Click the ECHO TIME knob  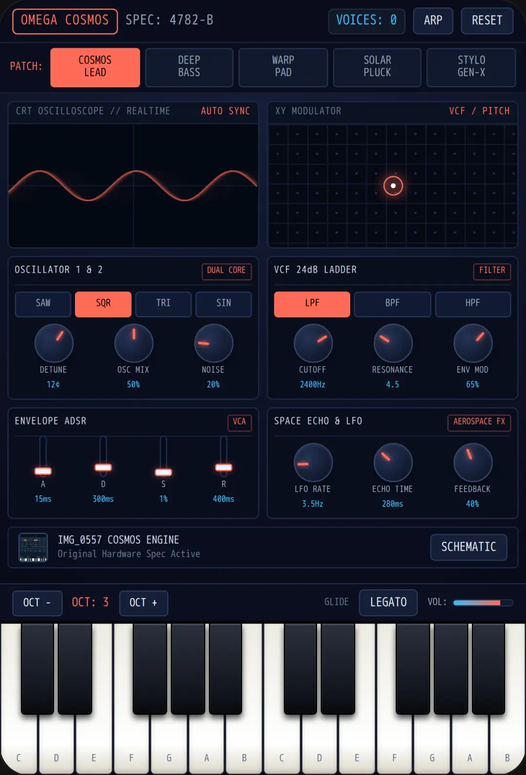coord(393,463)
